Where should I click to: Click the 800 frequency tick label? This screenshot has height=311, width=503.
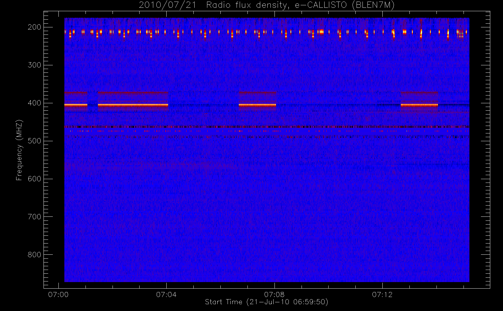tap(35, 255)
